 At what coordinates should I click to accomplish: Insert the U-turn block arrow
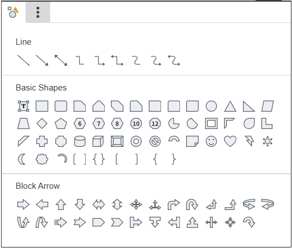(x=192, y=204)
